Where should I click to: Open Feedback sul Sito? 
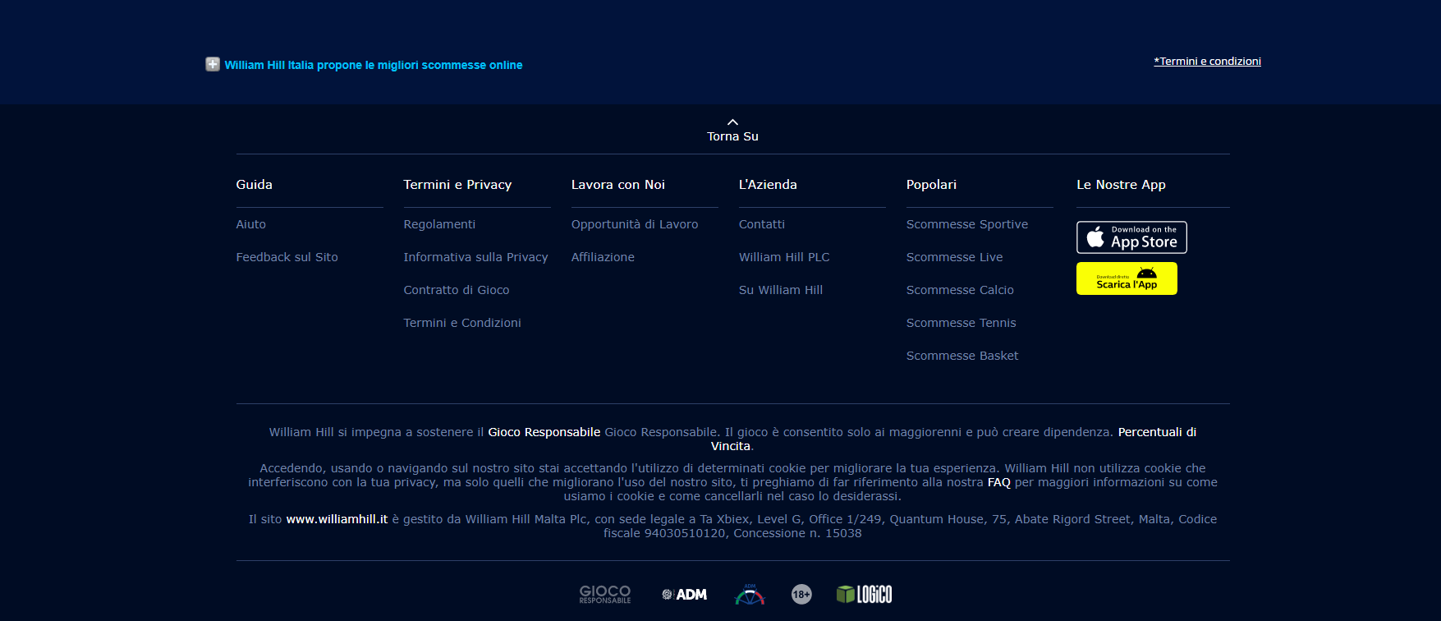click(287, 257)
